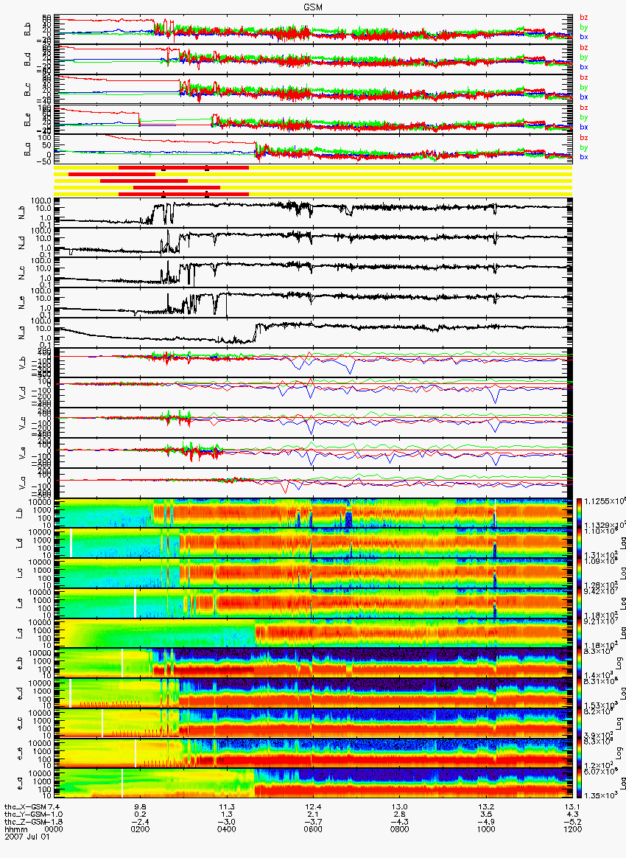This screenshot has height=858, width=626.
Task: Click the i_b ion spectrogram label
Action: coord(19,513)
